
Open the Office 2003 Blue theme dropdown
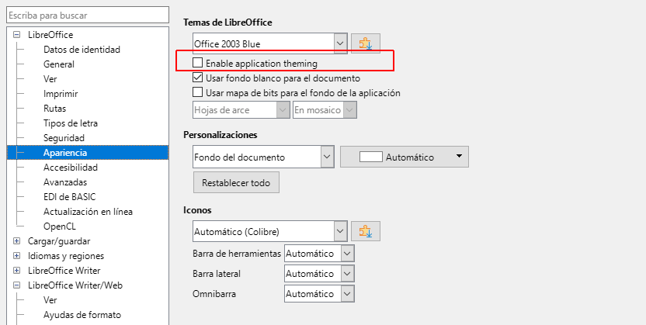339,43
